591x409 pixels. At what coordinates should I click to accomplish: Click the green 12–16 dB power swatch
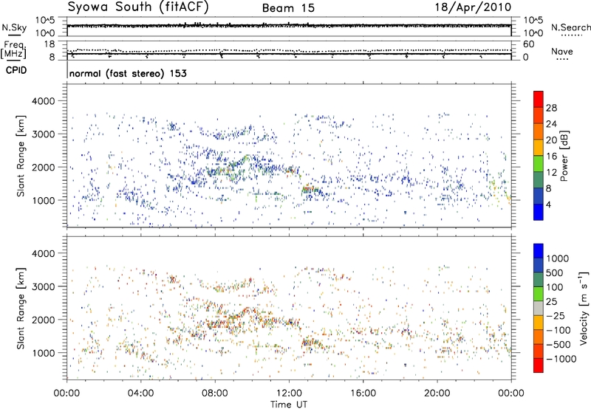539,163
